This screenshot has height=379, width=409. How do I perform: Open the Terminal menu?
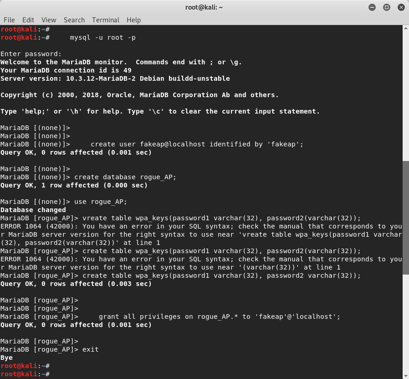106,20
